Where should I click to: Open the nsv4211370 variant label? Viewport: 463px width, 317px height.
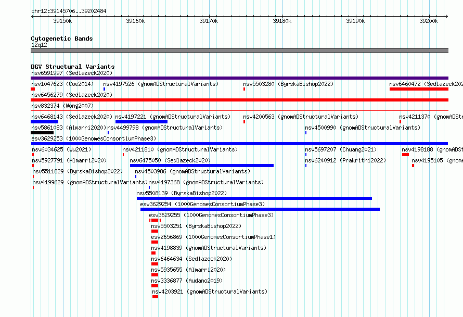point(431,117)
